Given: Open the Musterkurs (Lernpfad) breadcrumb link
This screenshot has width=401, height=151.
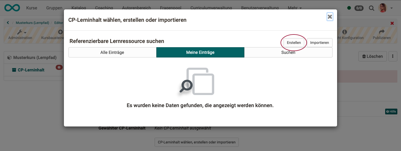Looking at the screenshot, I should [33, 23].
